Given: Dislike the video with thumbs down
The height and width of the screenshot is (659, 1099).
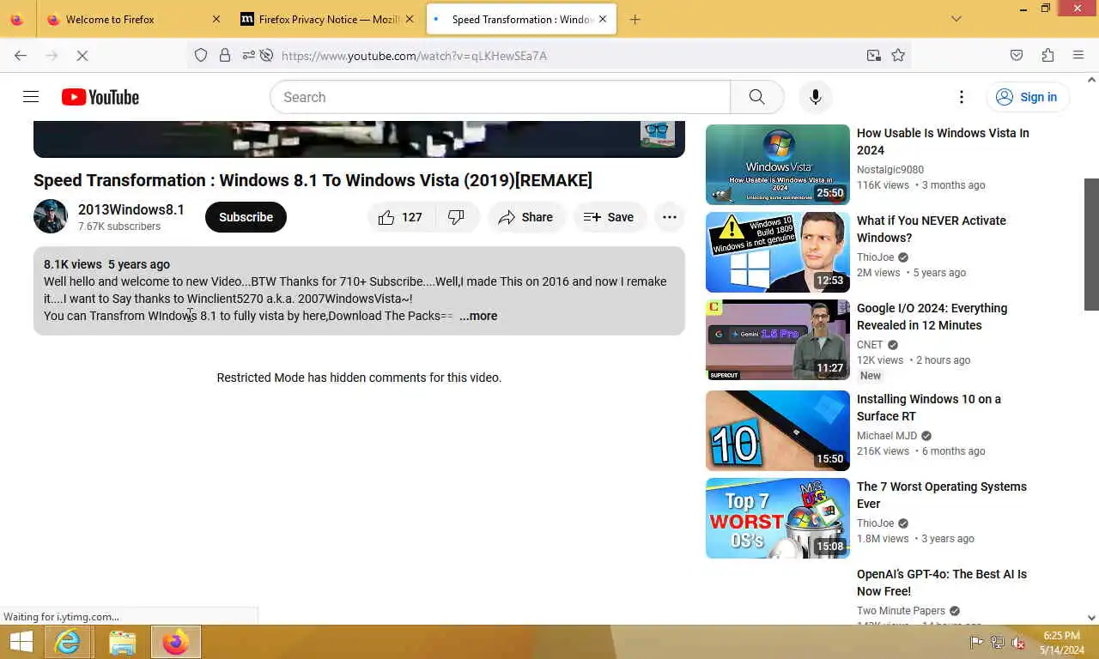Looking at the screenshot, I should 457,217.
